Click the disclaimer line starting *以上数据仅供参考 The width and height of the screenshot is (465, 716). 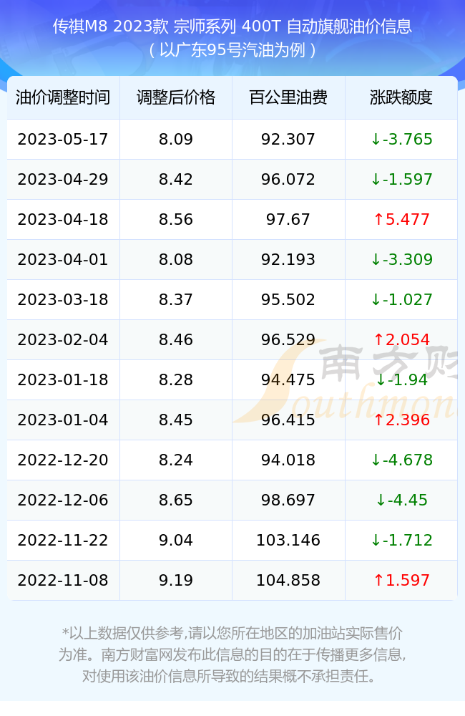pyautogui.click(x=232, y=633)
